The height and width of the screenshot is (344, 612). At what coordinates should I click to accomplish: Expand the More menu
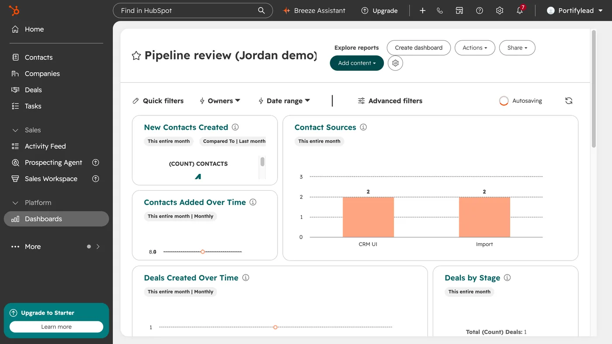[x=56, y=247]
